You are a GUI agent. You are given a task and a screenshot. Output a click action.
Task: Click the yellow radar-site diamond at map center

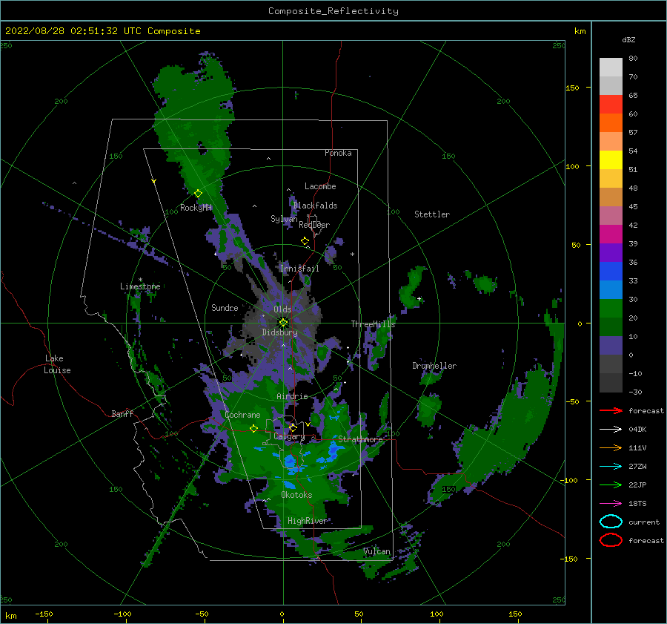pos(283,323)
